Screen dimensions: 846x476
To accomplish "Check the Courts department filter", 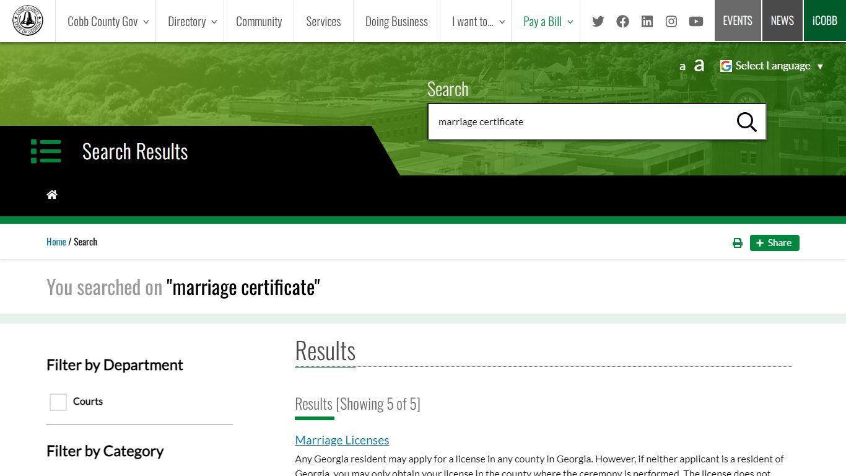I will 58,402.
